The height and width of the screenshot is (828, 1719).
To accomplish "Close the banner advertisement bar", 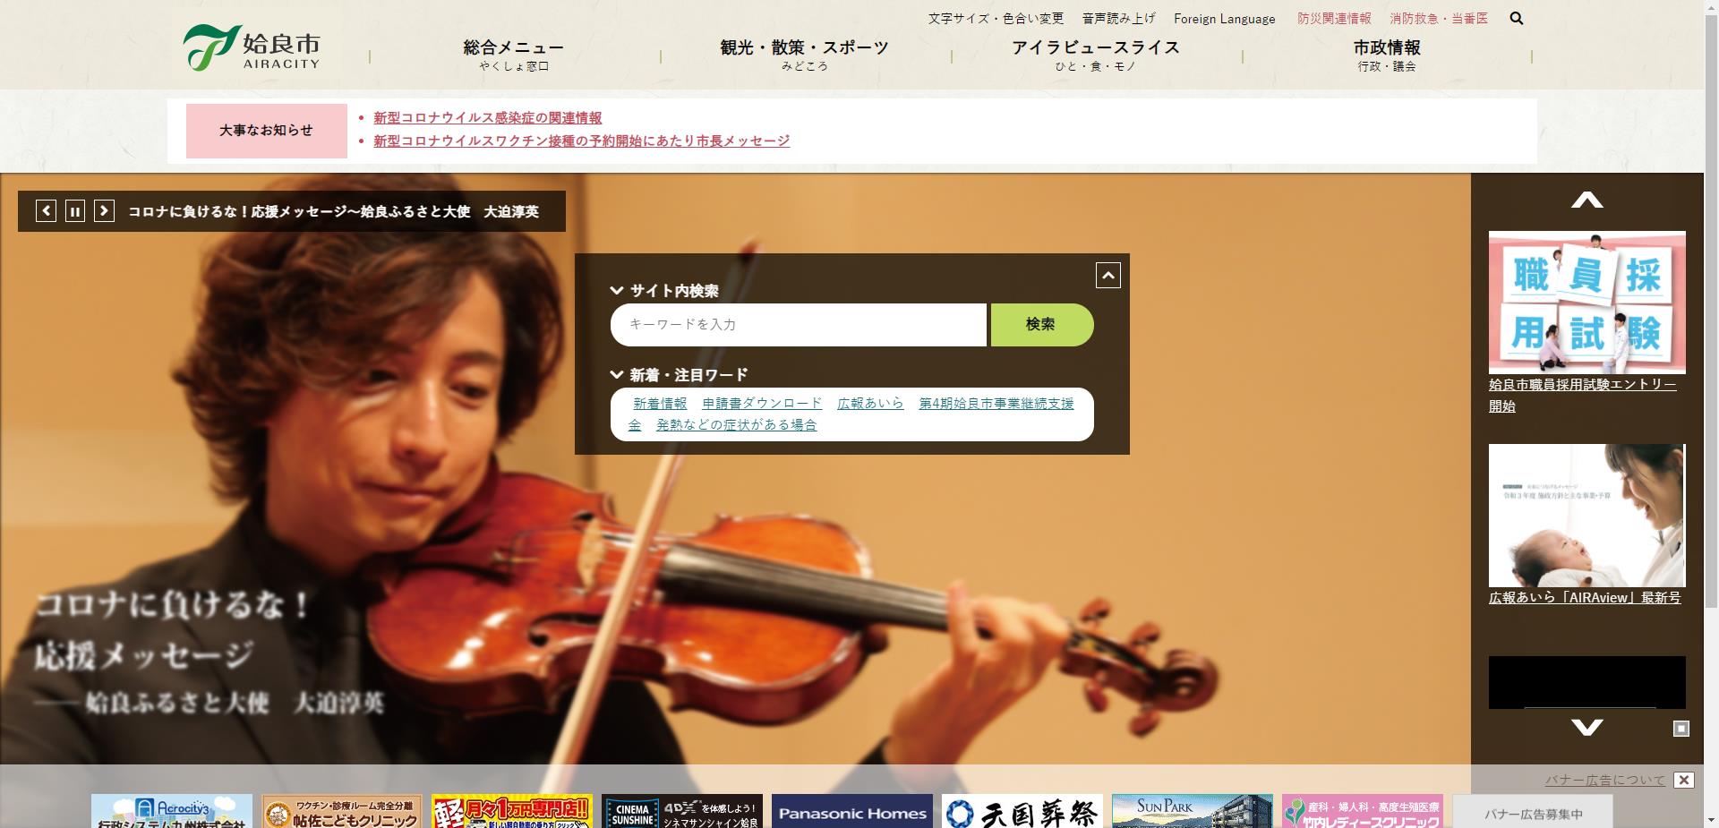I will (1683, 780).
